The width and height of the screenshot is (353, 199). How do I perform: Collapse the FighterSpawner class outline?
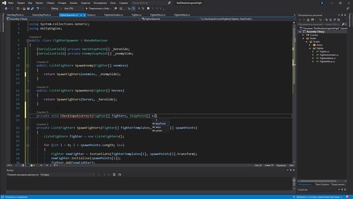pyautogui.click(x=28, y=40)
